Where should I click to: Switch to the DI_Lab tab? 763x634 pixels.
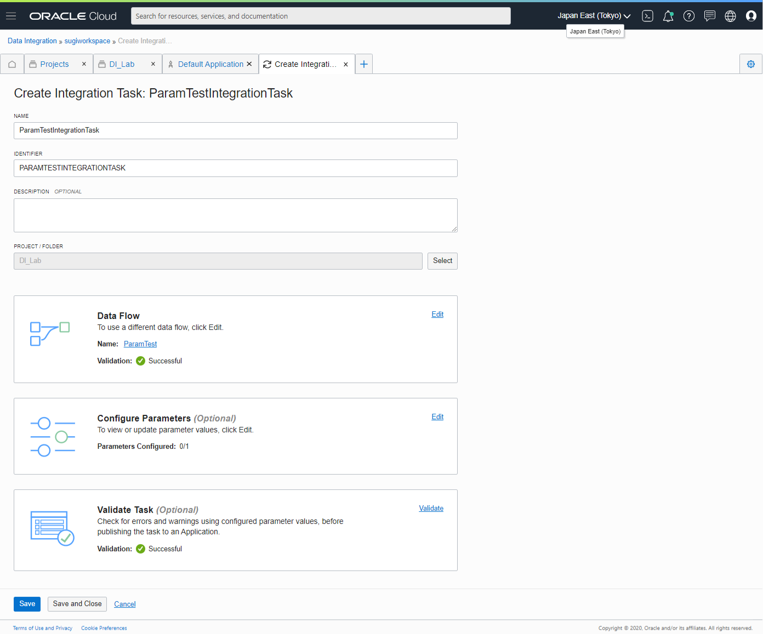click(x=122, y=64)
